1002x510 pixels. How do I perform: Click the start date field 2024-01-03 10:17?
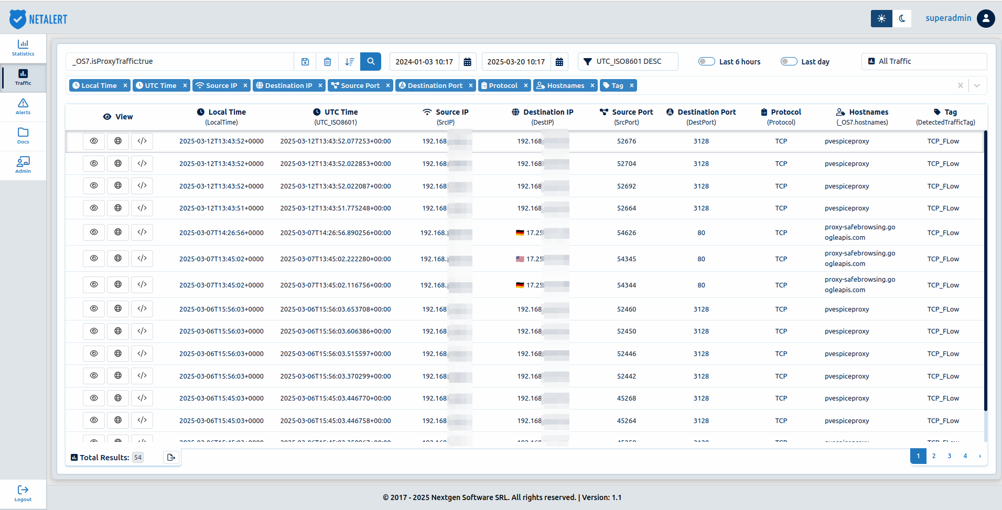click(x=424, y=62)
